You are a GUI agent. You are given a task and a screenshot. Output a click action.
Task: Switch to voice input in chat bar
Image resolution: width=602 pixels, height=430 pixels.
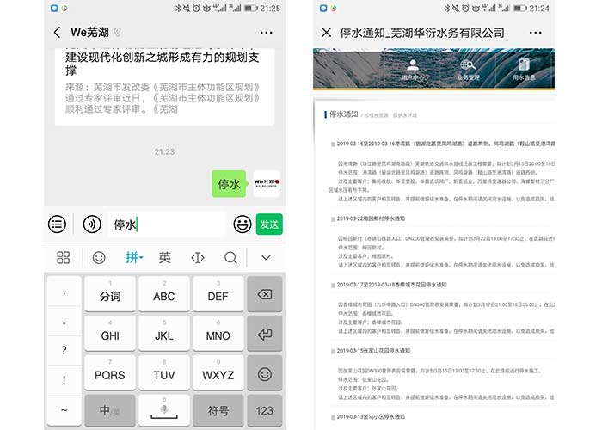(x=92, y=224)
